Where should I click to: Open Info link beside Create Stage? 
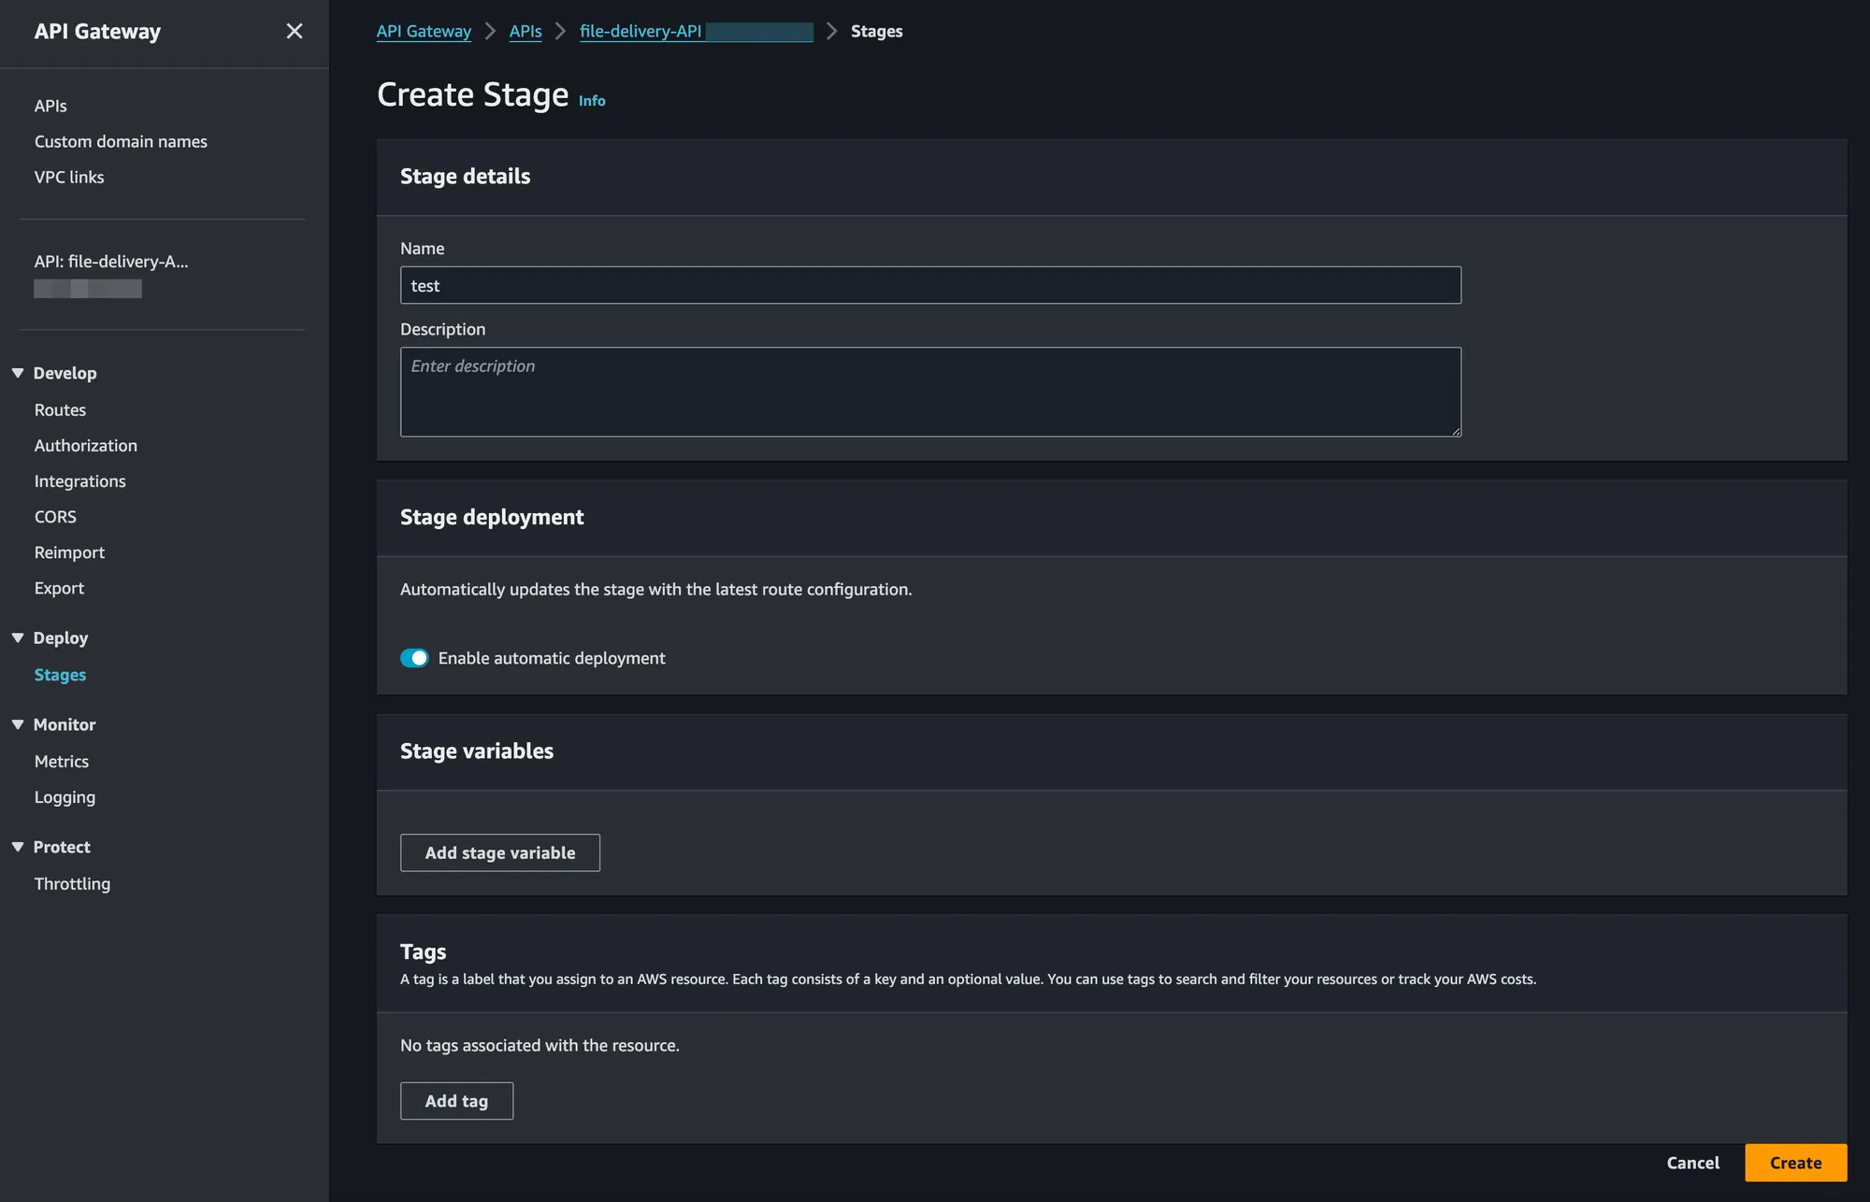(x=592, y=101)
